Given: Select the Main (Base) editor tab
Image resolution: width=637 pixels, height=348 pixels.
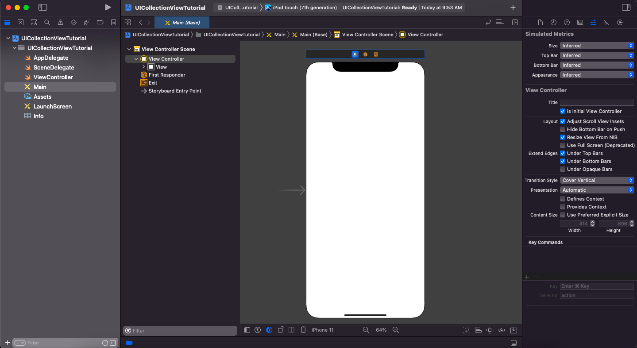Looking at the screenshot, I should click(x=182, y=23).
